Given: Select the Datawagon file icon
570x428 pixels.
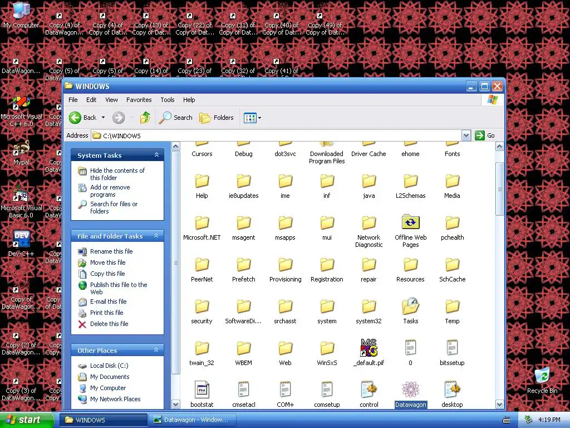Looking at the screenshot, I should pyautogui.click(x=410, y=390).
